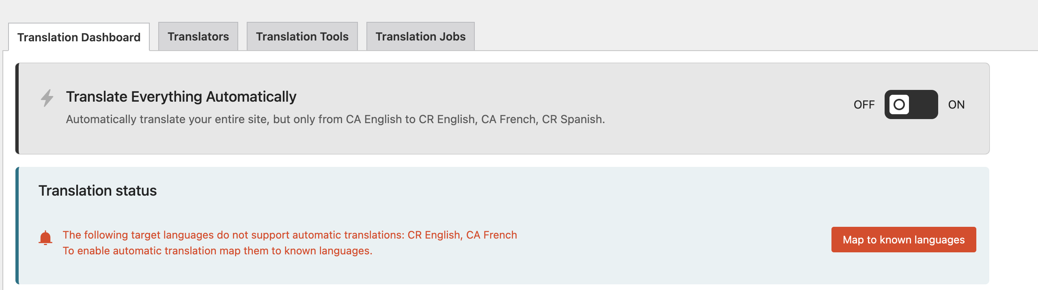Click the unsupported target languages warning line
1038x290 pixels.
tap(290, 235)
